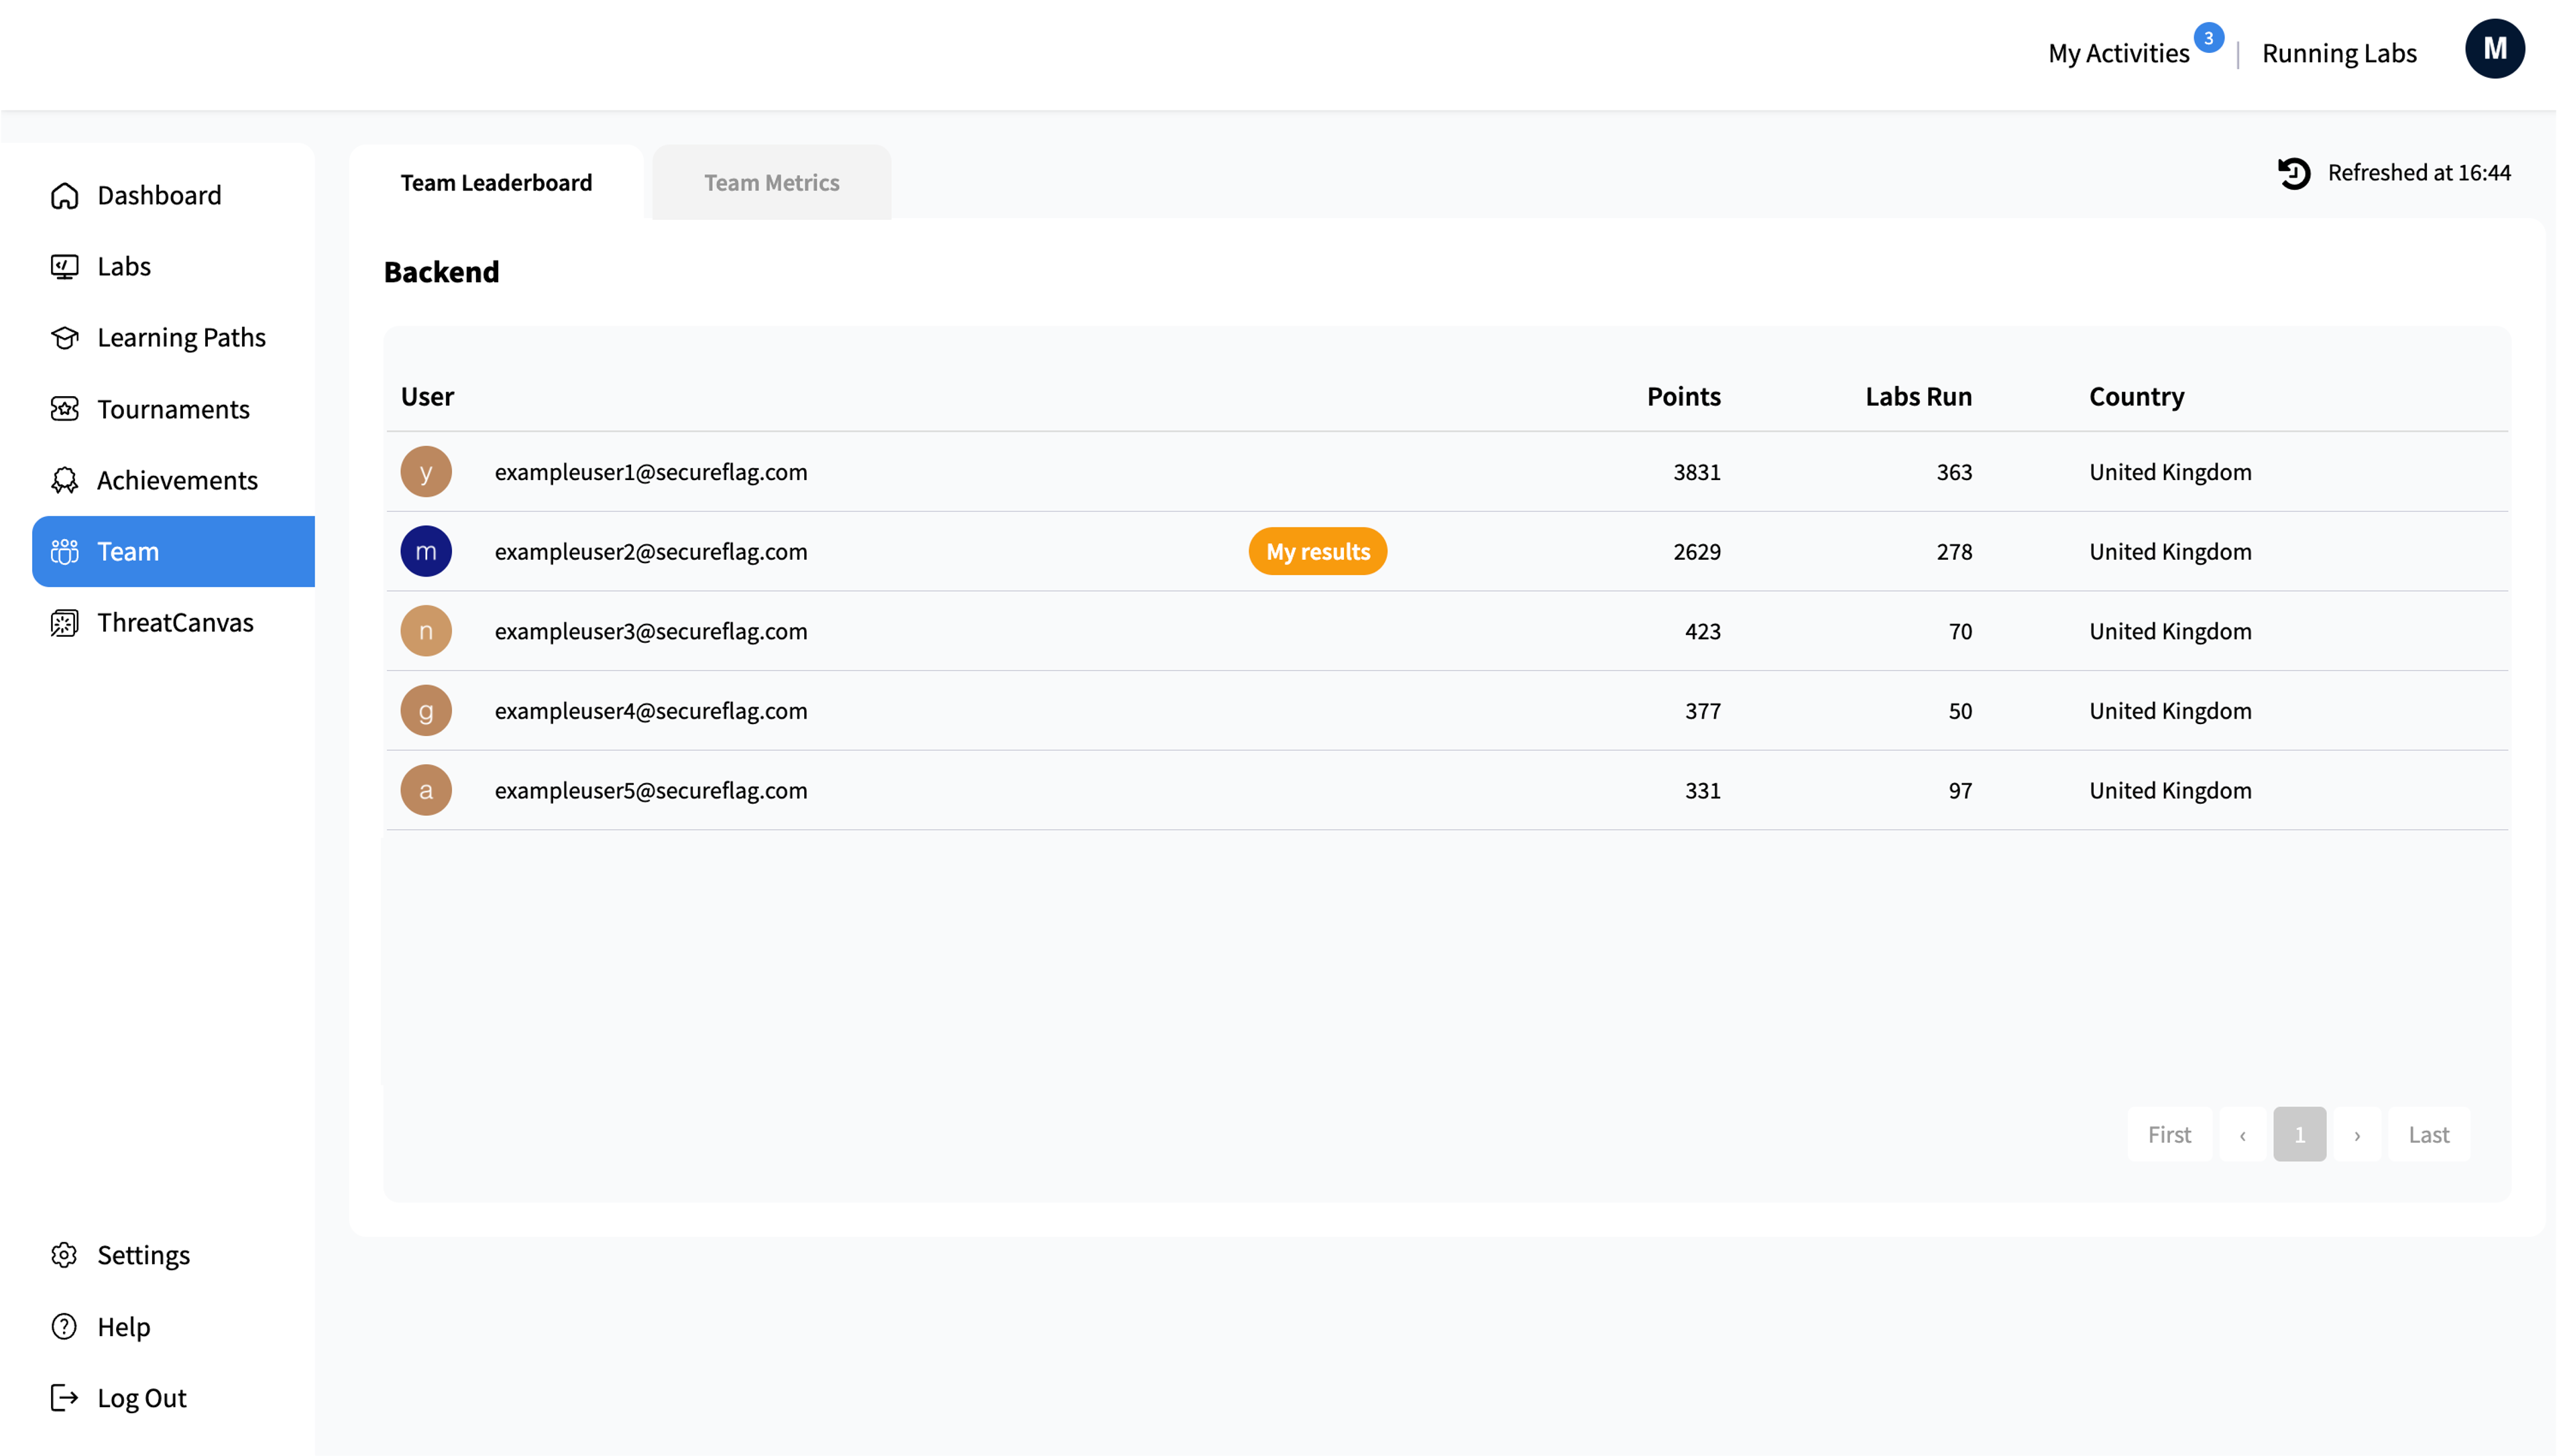Click the Help question mark icon
Viewport: 2557px width, 1456px height.
65,1326
